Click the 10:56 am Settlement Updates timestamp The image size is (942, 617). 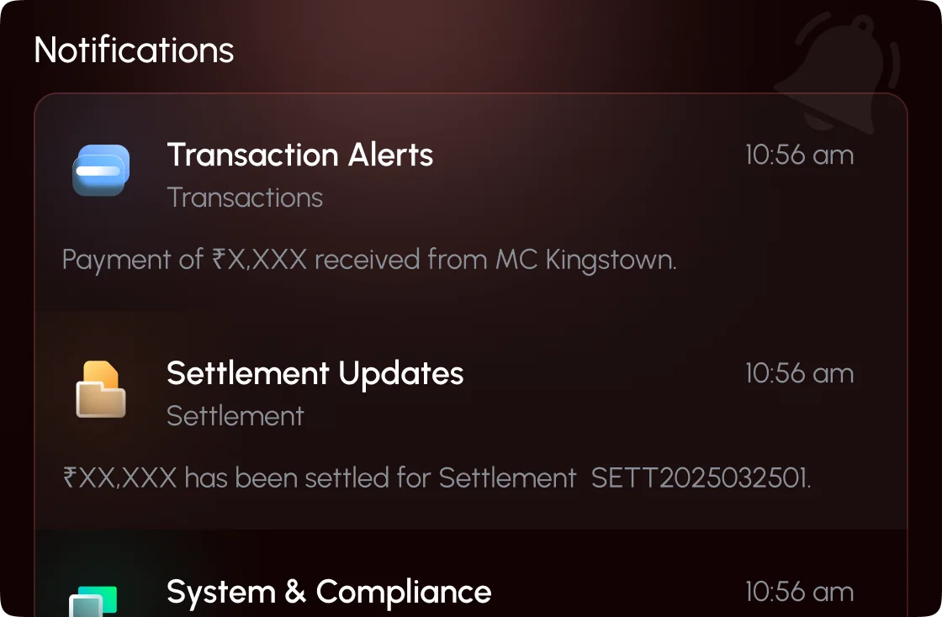pos(799,373)
